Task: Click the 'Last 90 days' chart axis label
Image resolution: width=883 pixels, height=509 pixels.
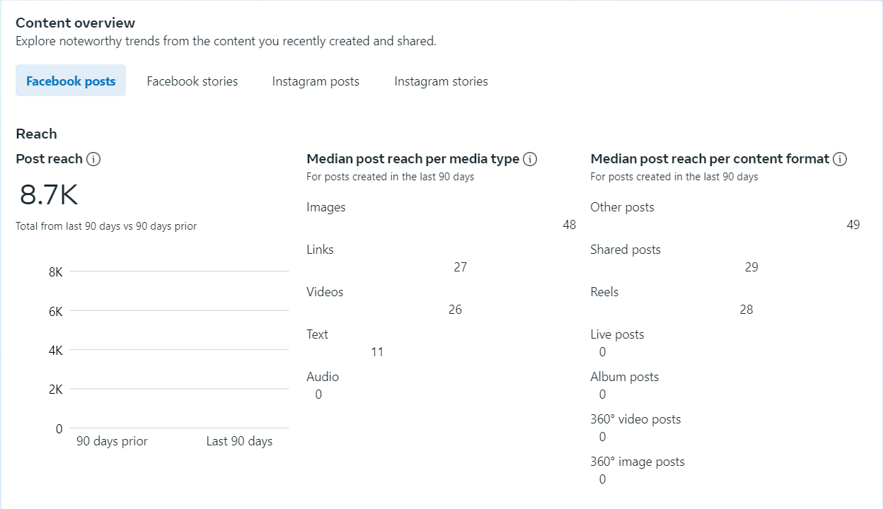Action: [x=239, y=441]
